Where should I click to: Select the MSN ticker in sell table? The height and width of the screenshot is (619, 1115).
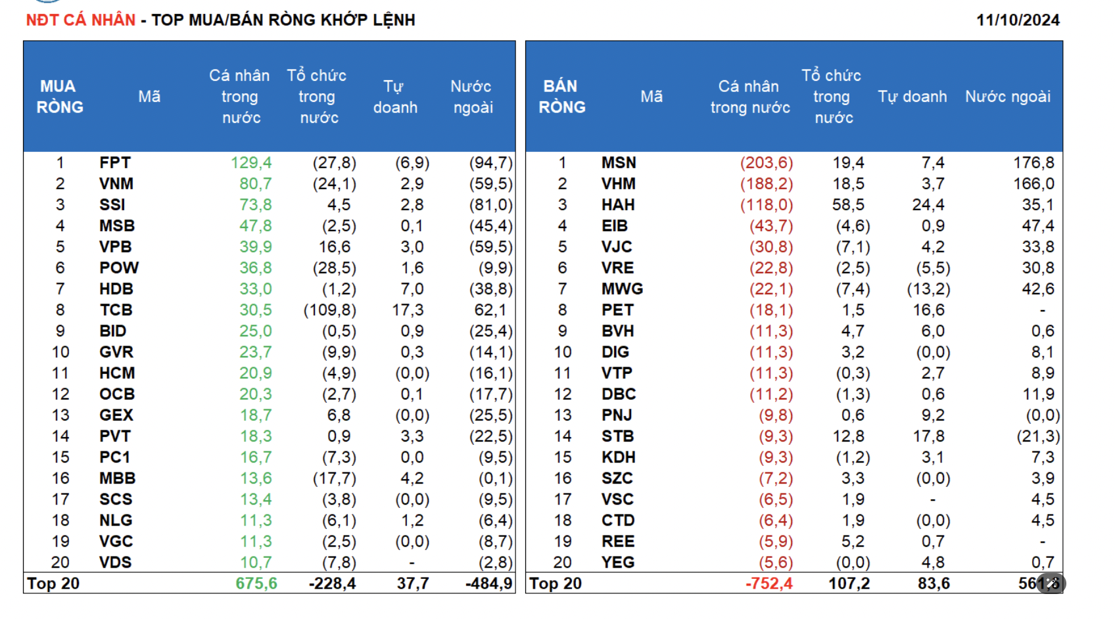pyautogui.click(x=618, y=162)
